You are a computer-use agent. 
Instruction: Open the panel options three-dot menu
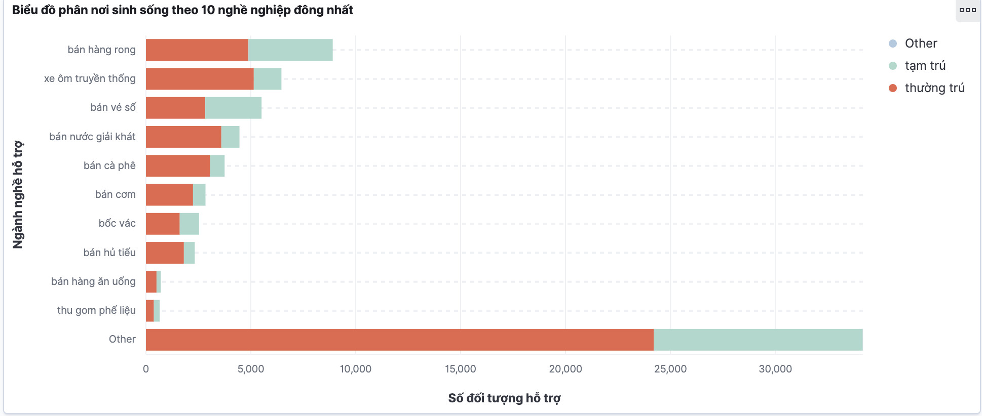pyautogui.click(x=967, y=10)
